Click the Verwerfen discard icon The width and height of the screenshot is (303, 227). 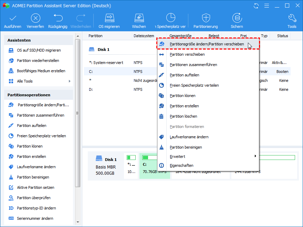click(35, 18)
